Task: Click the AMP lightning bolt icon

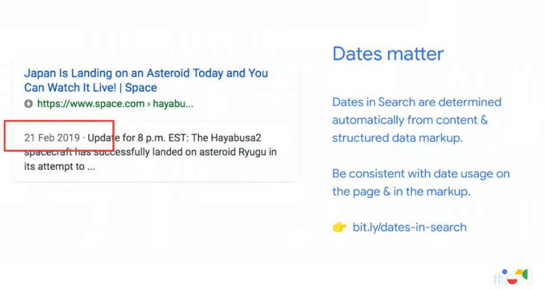Action: (x=28, y=104)
